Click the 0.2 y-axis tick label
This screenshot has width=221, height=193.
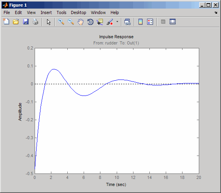30,48
